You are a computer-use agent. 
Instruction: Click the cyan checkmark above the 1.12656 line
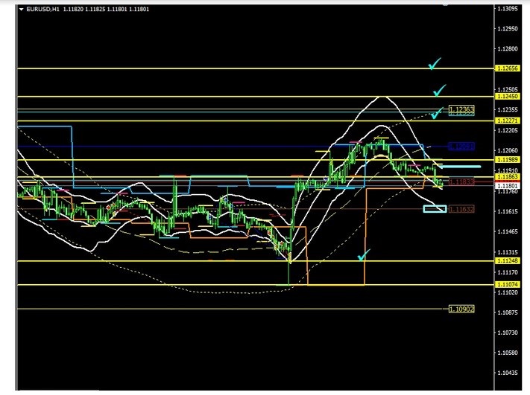tap(435, 64)
